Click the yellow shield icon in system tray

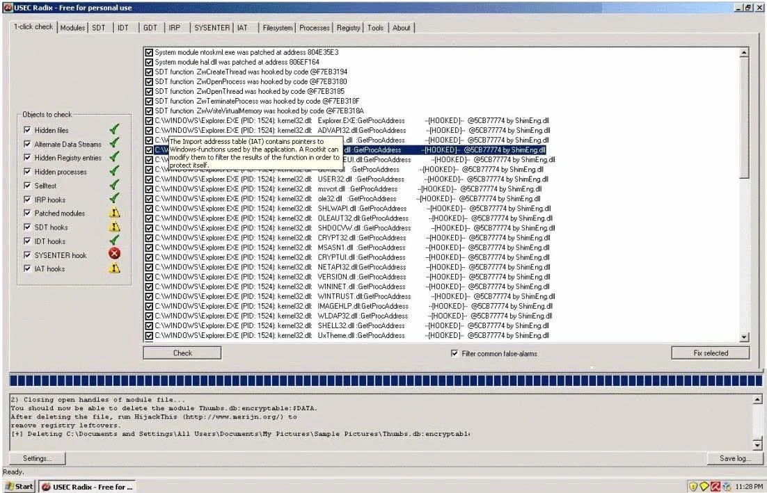pos(693,486)
